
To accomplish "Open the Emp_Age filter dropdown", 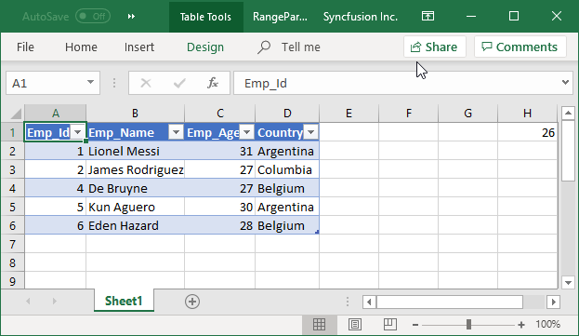I will click(x=246, y=132).
